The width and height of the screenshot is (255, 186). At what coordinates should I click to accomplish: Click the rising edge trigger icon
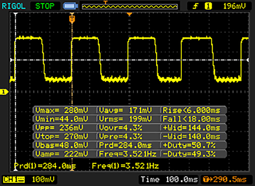(195, 6)
